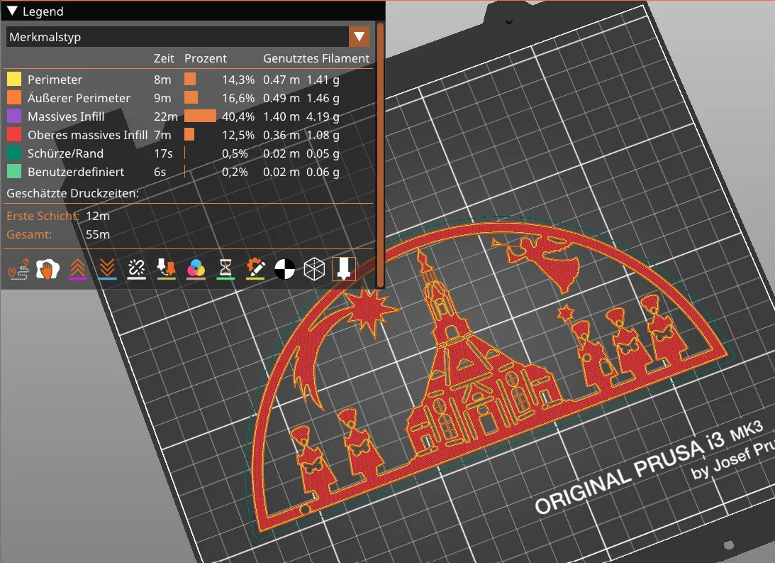Viewport: 775px width, 563px height.
Task: Click red Oberes massives Infill swatch
Action: [x=14, y=135]
